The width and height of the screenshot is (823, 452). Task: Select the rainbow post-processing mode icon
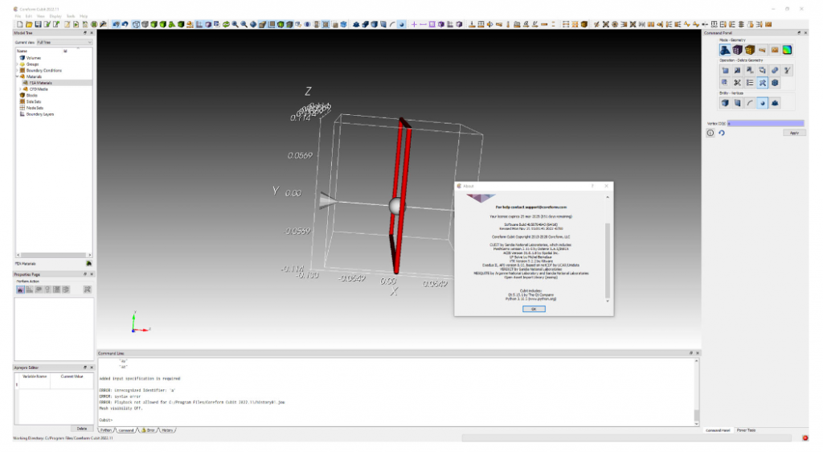click(787, 50)
